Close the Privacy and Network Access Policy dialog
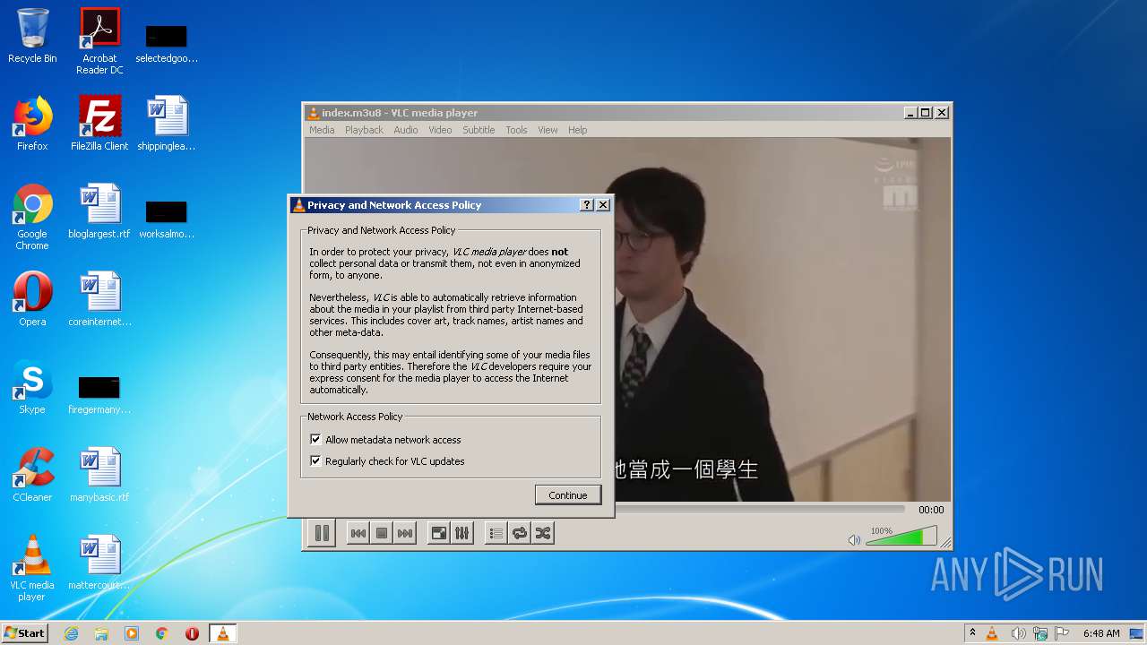The width and height of the screenshot is (1147, 645). coord(603,205)
